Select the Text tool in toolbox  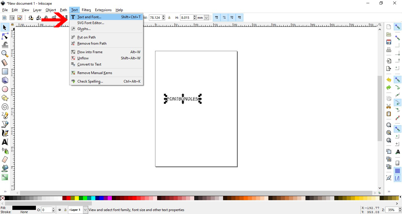pos(5,142)
